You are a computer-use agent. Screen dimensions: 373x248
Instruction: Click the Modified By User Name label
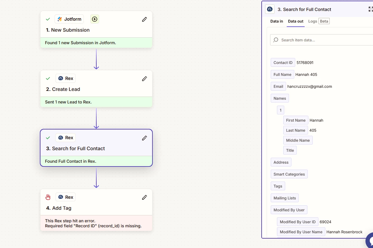(x=301, y=232)
